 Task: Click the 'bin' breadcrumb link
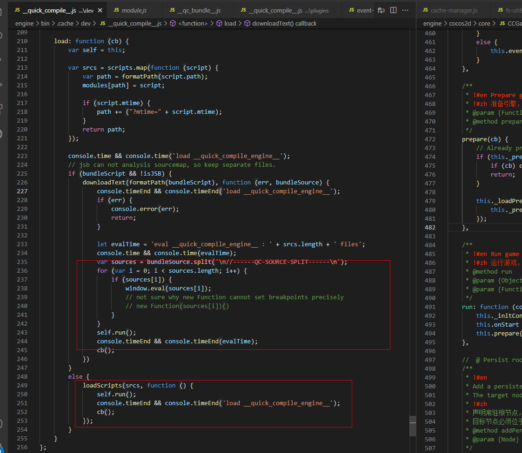tap(45, 23)
